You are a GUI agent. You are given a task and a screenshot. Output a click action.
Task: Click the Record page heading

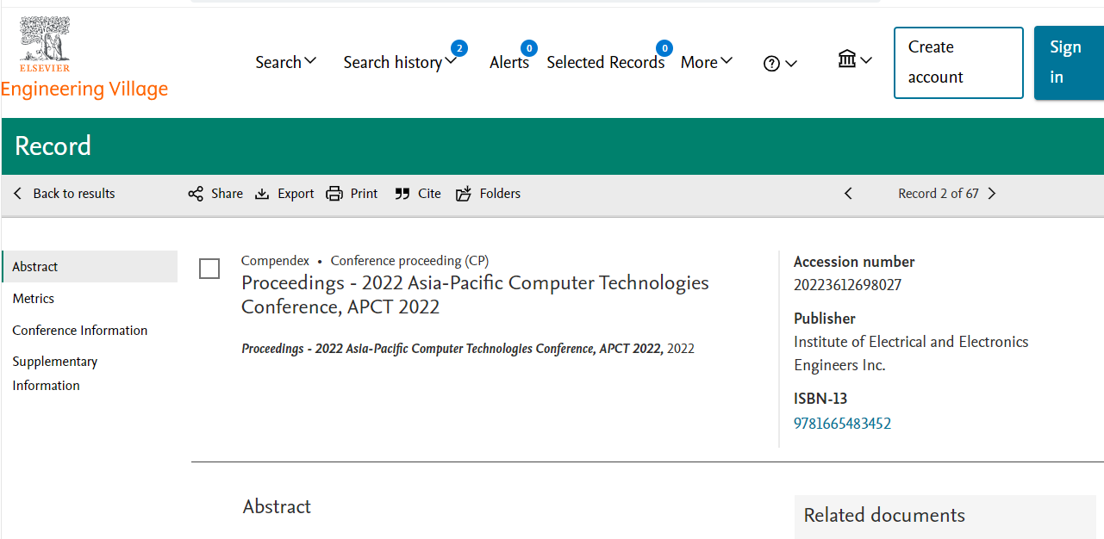click(x=53, y=146)
